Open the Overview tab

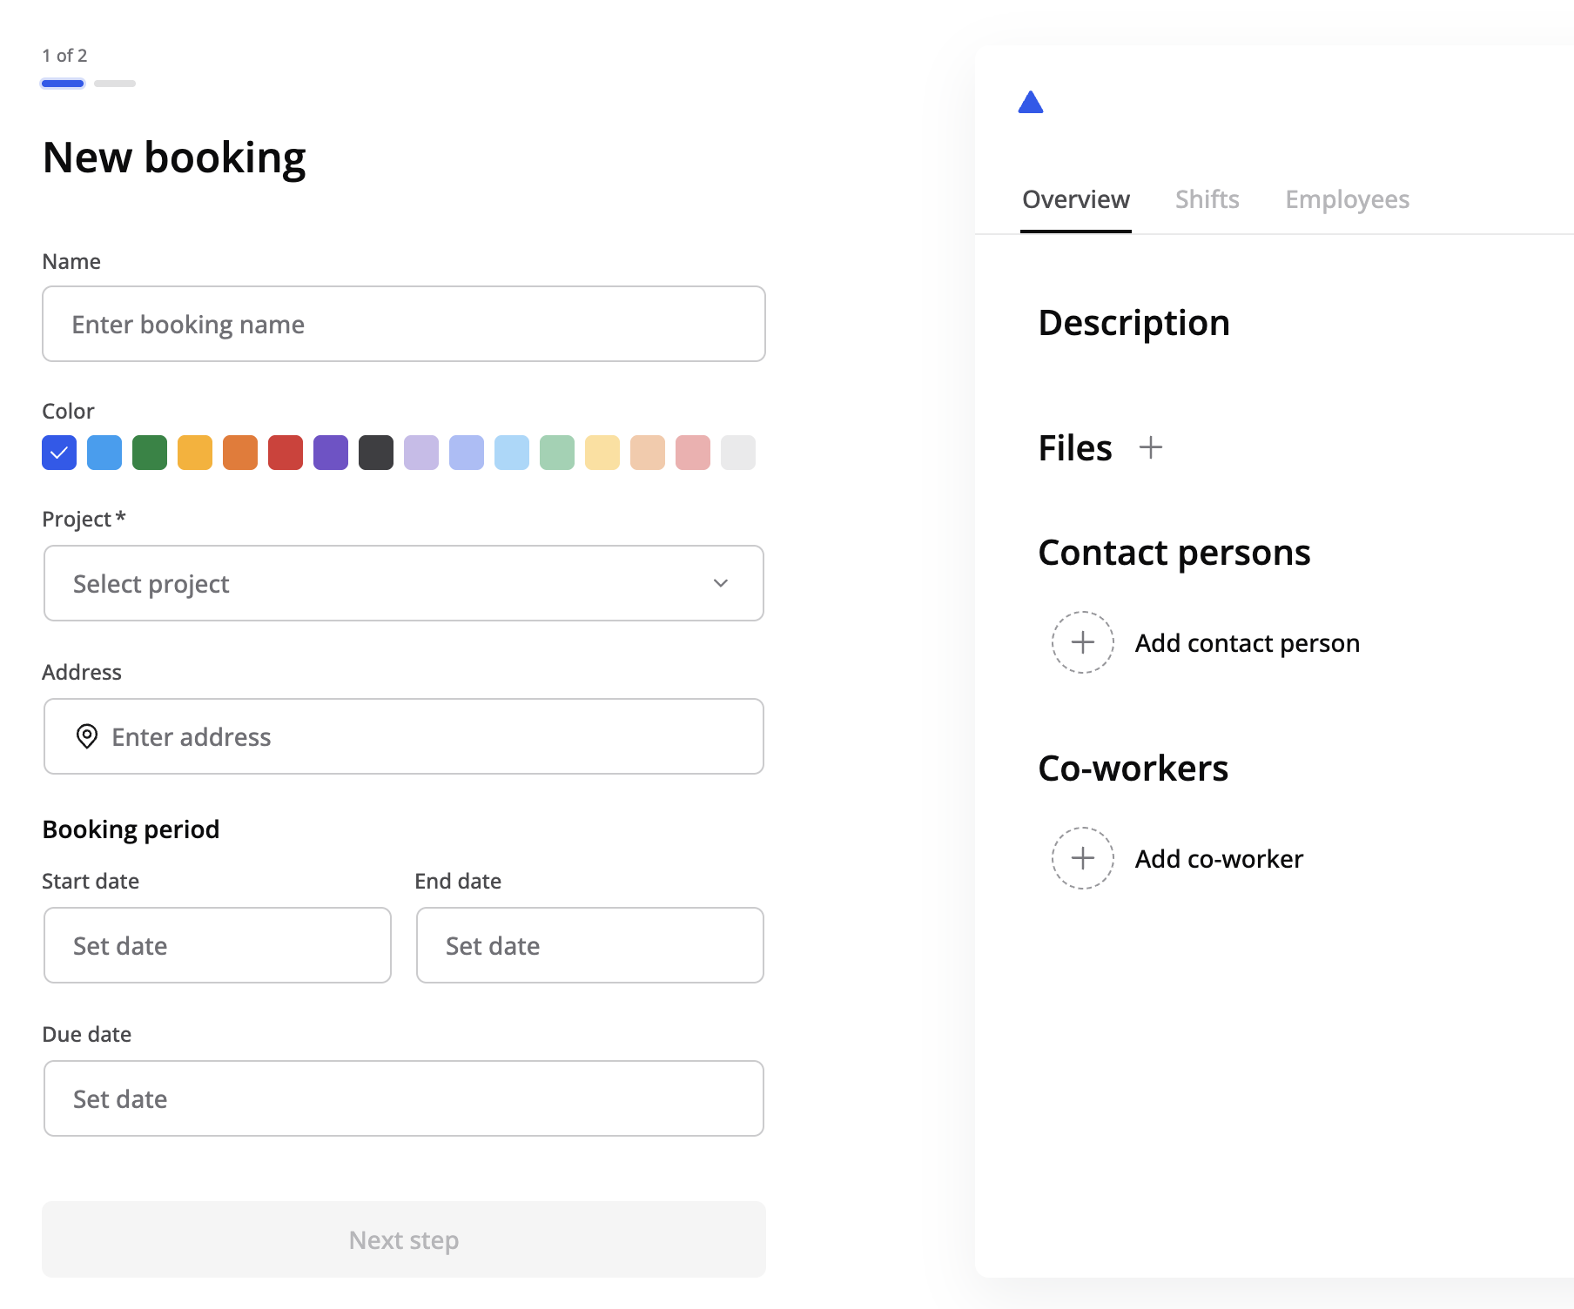(1075, 199)
